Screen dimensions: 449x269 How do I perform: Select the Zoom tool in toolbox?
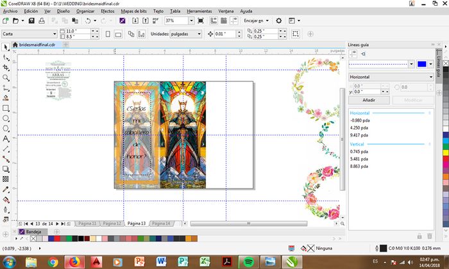tap(6, 78)
